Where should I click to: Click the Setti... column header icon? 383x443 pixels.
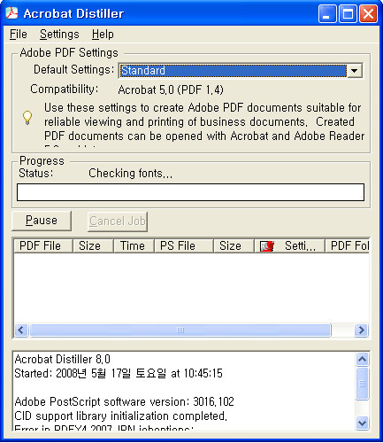pyautogui.click(x=267, y=246)
